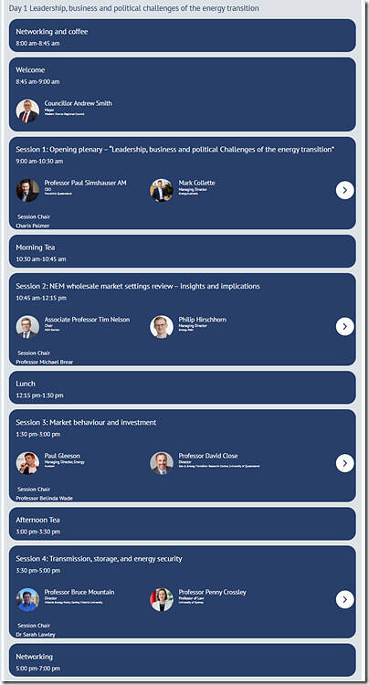Viewport: 369px width, 685px height.
Task: Select Professor Paul Simshauser AM's profile photo
Action: pyautogui.click(x=27, y=190)
